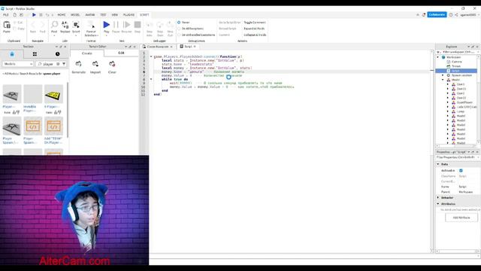
Task: Click the Format Selection icon
Action: point(91,25)
